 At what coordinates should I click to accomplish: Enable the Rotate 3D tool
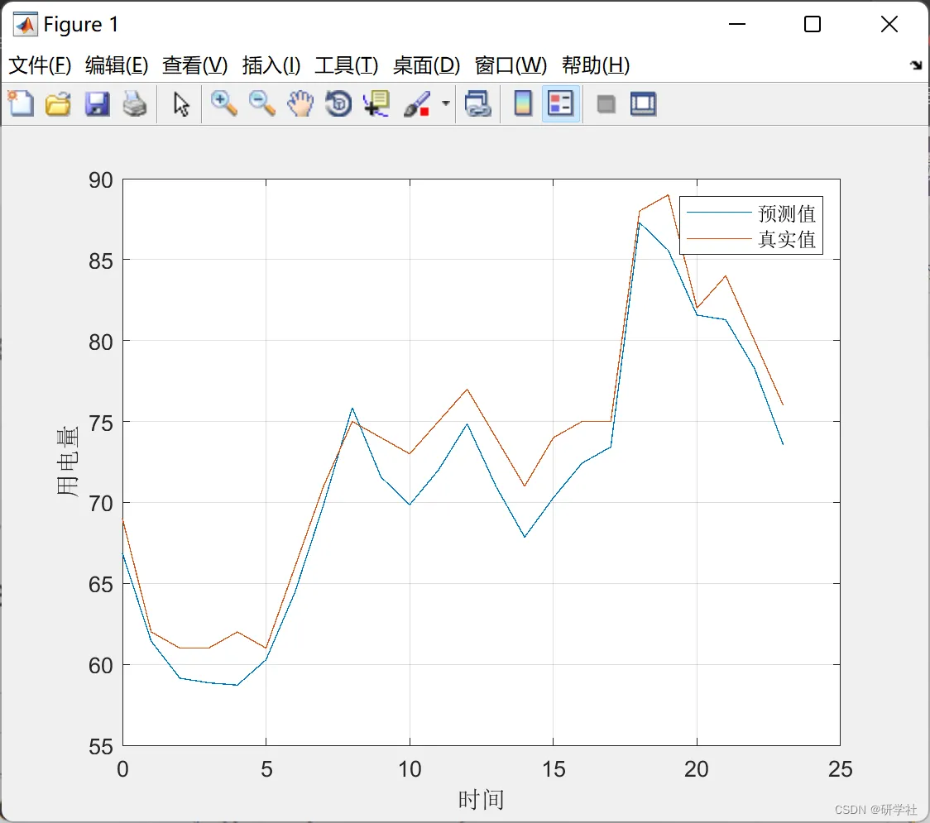tap(338, 103)
